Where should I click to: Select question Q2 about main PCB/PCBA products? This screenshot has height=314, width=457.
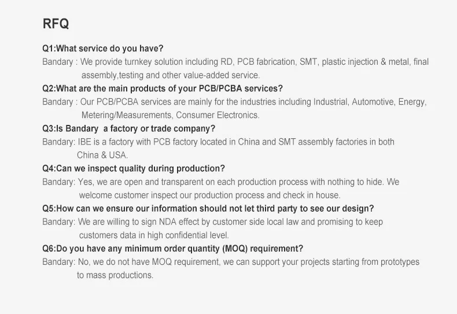[163, 88]
